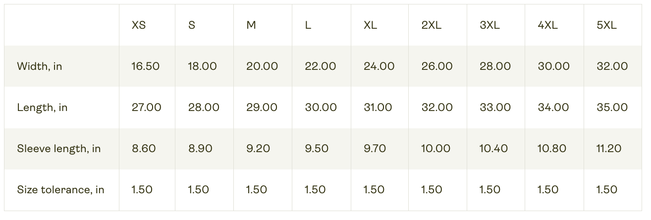This screenshot has height=220, width=651.
Task: Select the XL sleeve length 9.70
Action: pyautogui.click(x=375, y=149)
